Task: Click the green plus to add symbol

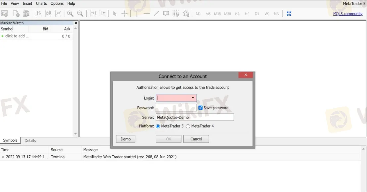Action: pyautogui.click(x=3, y=36)
